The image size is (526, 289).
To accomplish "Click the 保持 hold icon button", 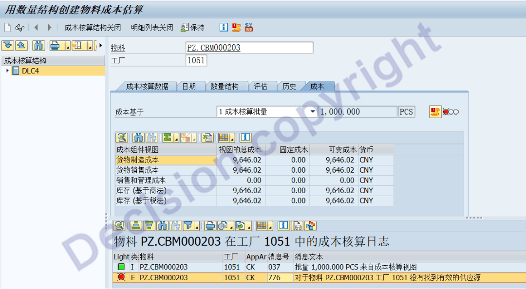I will [192, 28].
